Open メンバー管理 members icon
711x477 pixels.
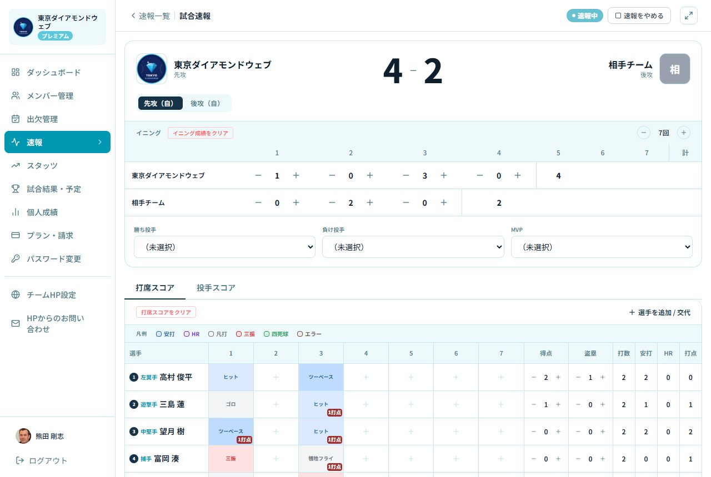[x=16, y=96]
